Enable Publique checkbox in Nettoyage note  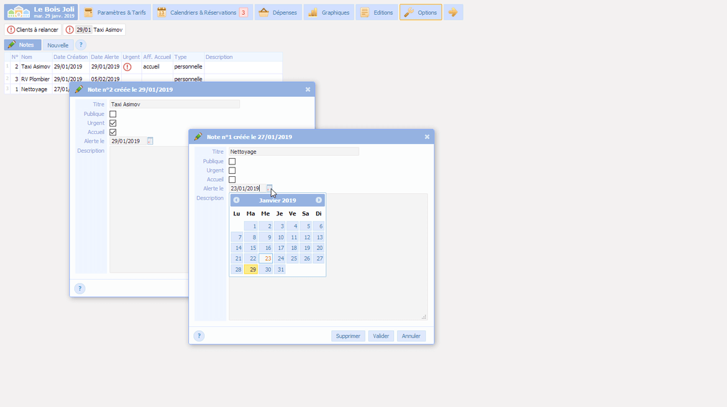pos(232,161)
